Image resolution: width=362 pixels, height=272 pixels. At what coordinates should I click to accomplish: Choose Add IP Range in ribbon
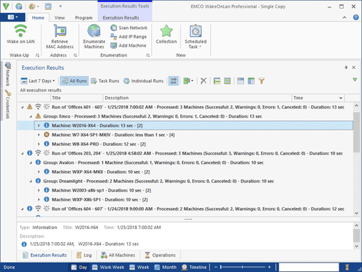tap(129, 36)
